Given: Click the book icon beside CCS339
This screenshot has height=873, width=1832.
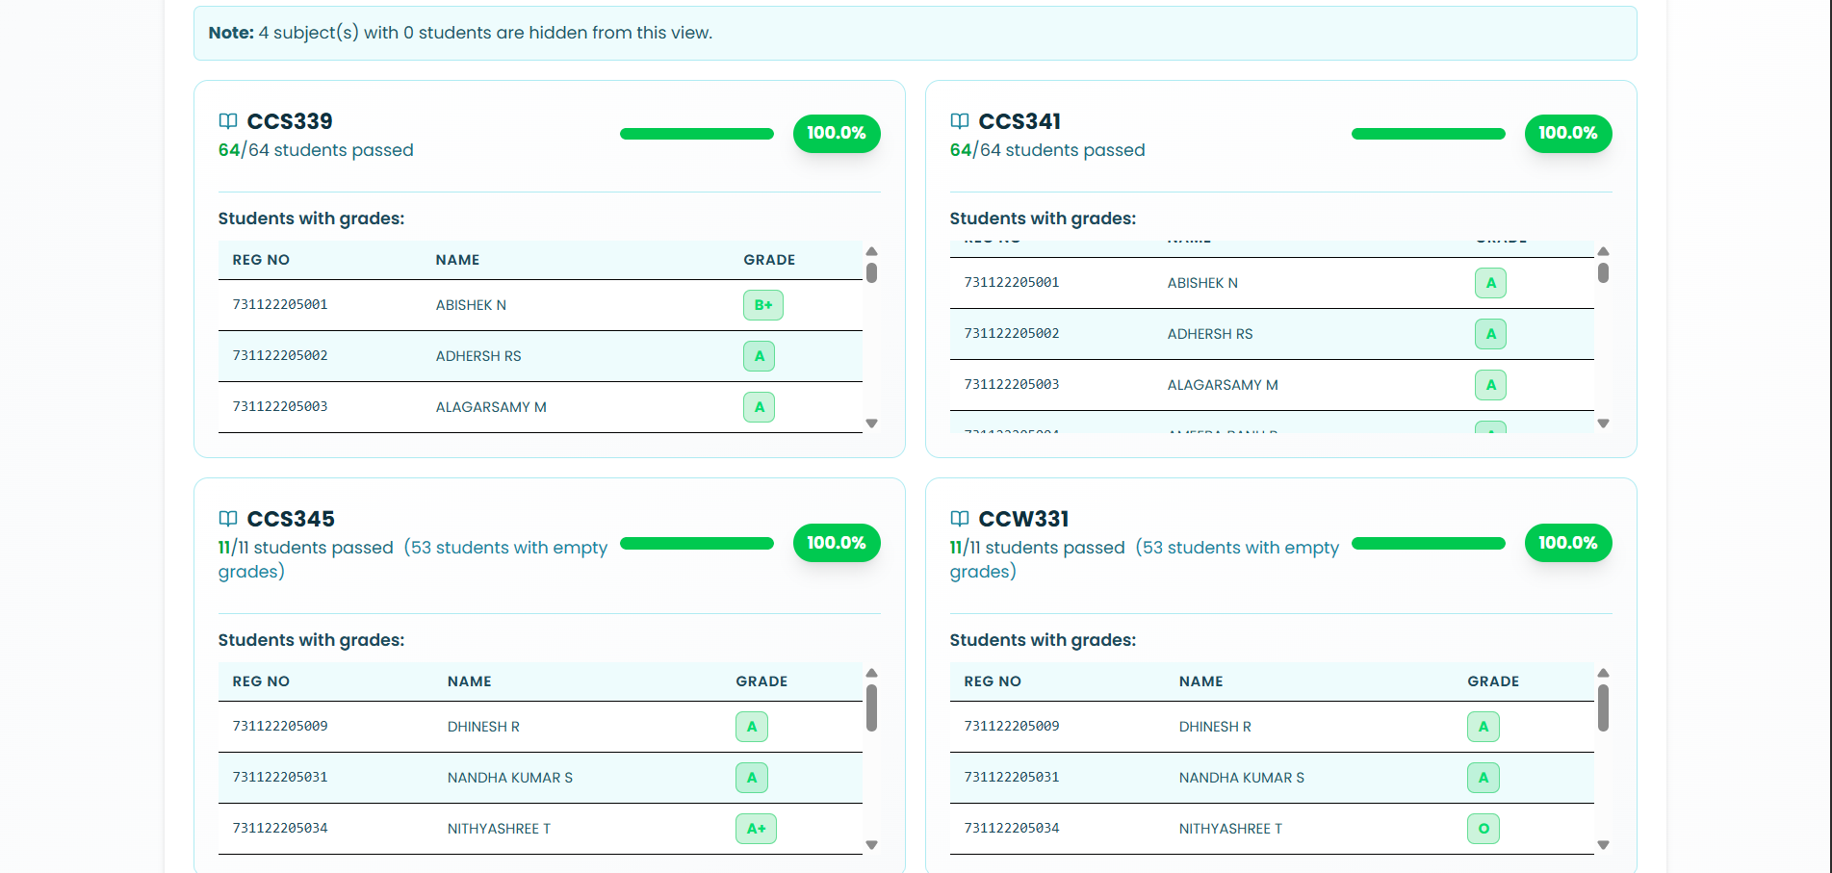Looking at the screenshot, I should (x=228, y=121).
